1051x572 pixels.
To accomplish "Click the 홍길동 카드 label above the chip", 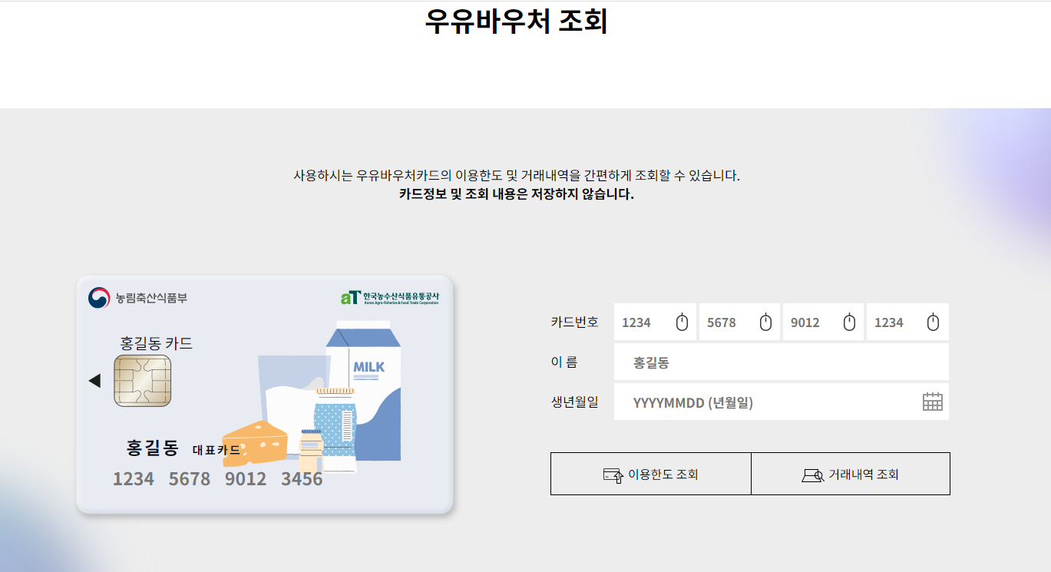I will [157, 343].
